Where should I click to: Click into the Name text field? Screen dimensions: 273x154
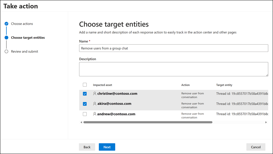click(174, 48)
